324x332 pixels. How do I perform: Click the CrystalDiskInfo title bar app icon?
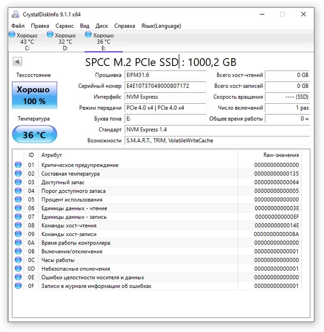pos(16,14)
